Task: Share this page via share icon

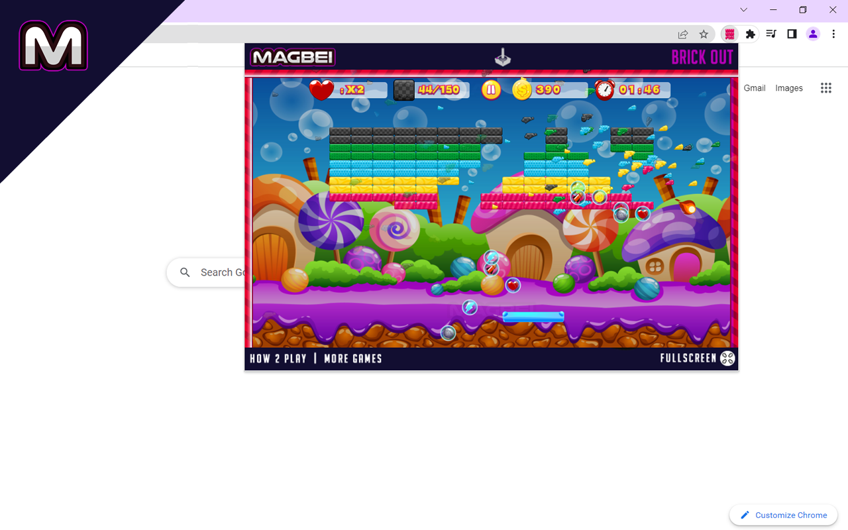Action: (x=682, y=34)
